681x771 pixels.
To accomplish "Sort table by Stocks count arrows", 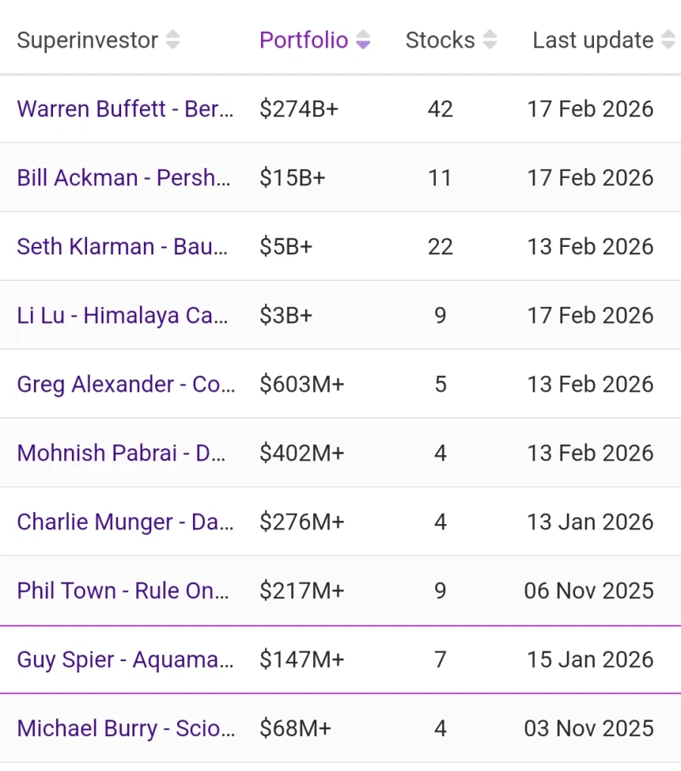I will pos(490,40).
